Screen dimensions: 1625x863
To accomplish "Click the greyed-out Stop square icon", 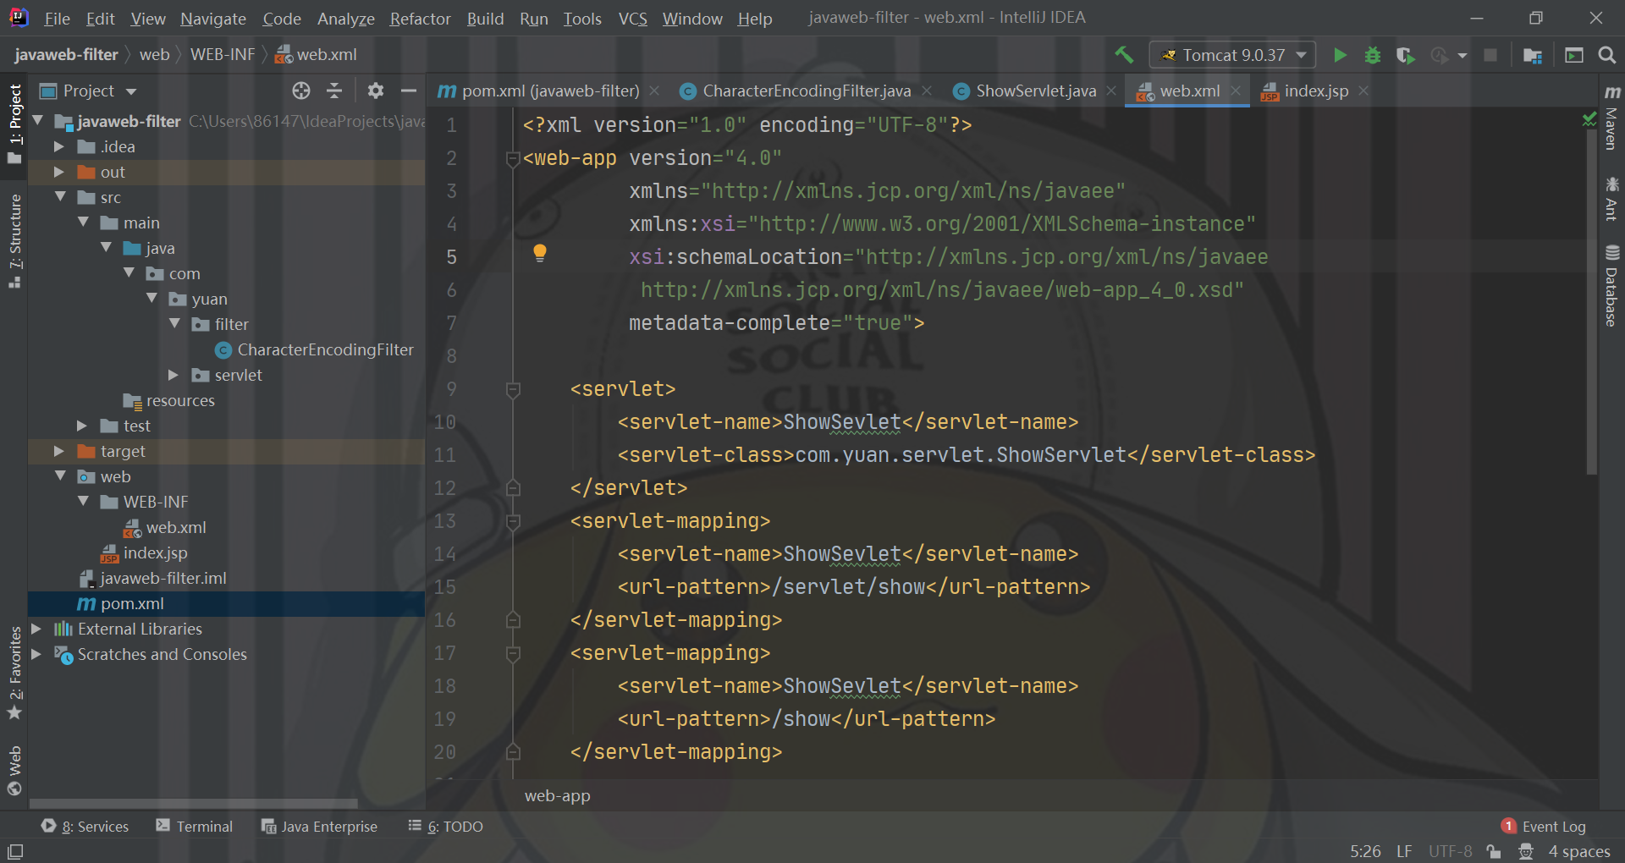I will point(1490,55).
